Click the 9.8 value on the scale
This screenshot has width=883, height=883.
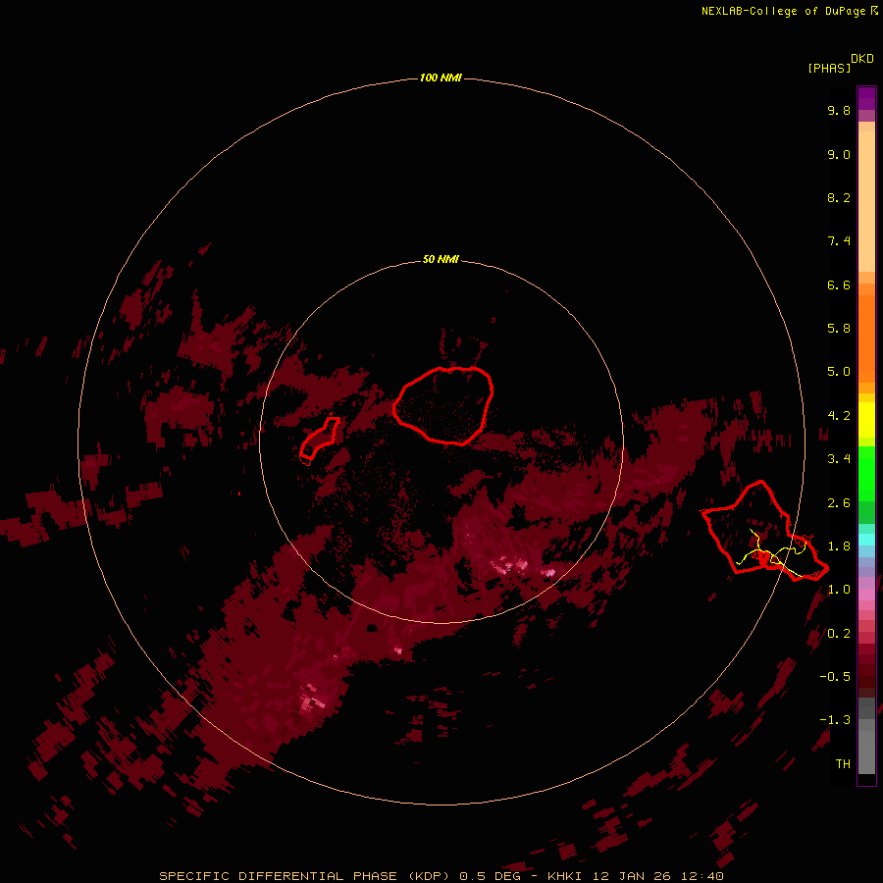tap(839, 110)
